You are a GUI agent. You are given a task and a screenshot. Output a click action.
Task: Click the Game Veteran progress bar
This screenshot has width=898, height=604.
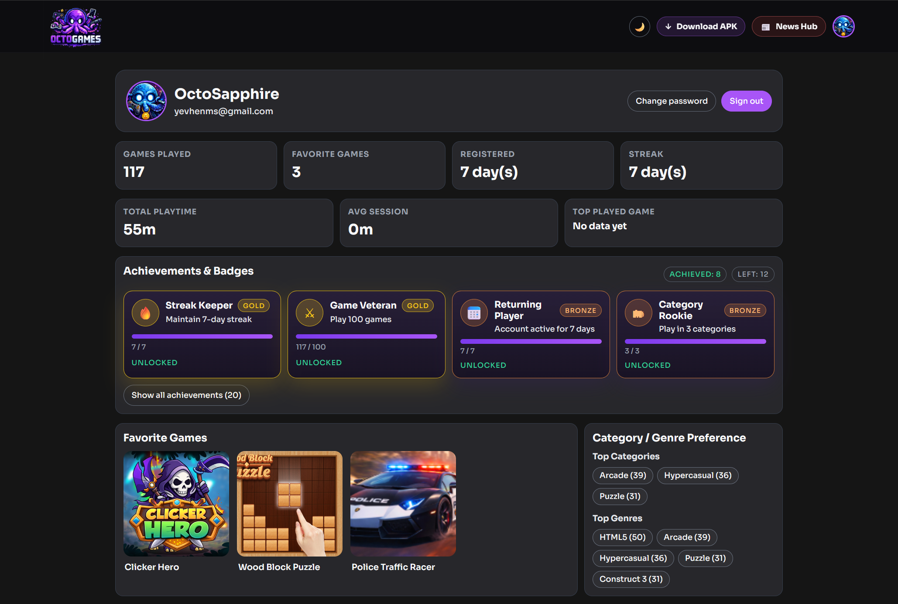point(366,336)
